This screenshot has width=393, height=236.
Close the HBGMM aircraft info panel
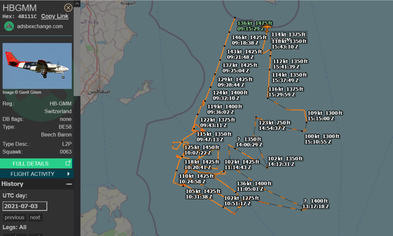tap(68, 8)
